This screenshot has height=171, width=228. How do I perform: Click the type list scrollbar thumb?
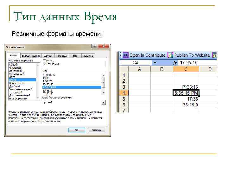pyautogui.click(x=104, y=83)
